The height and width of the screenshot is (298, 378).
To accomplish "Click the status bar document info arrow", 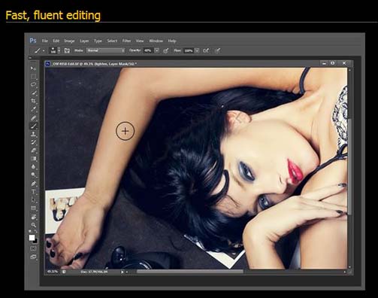I will [x=122, y=272].
